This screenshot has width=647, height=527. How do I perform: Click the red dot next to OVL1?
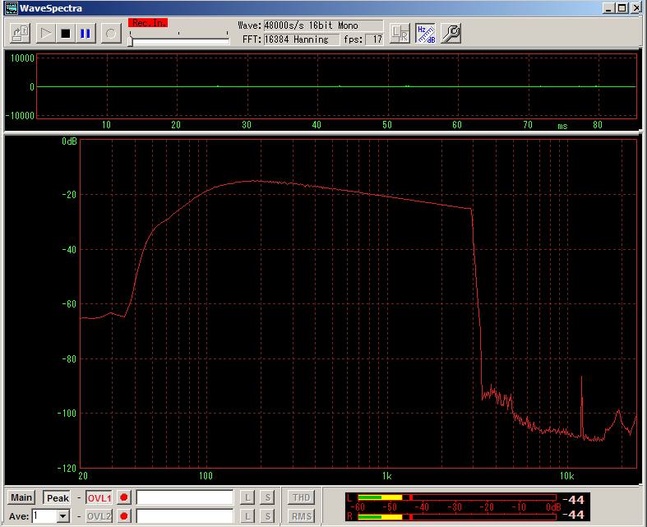coord(123,497)
